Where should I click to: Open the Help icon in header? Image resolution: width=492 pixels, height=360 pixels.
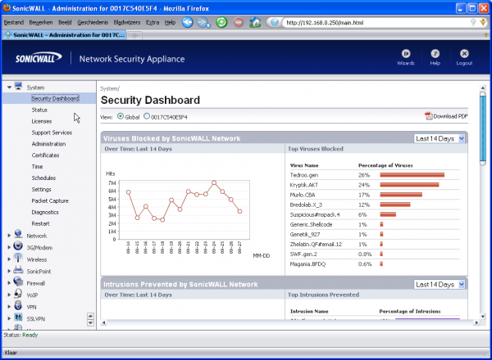pyautogui.click(x=435, y=53)
